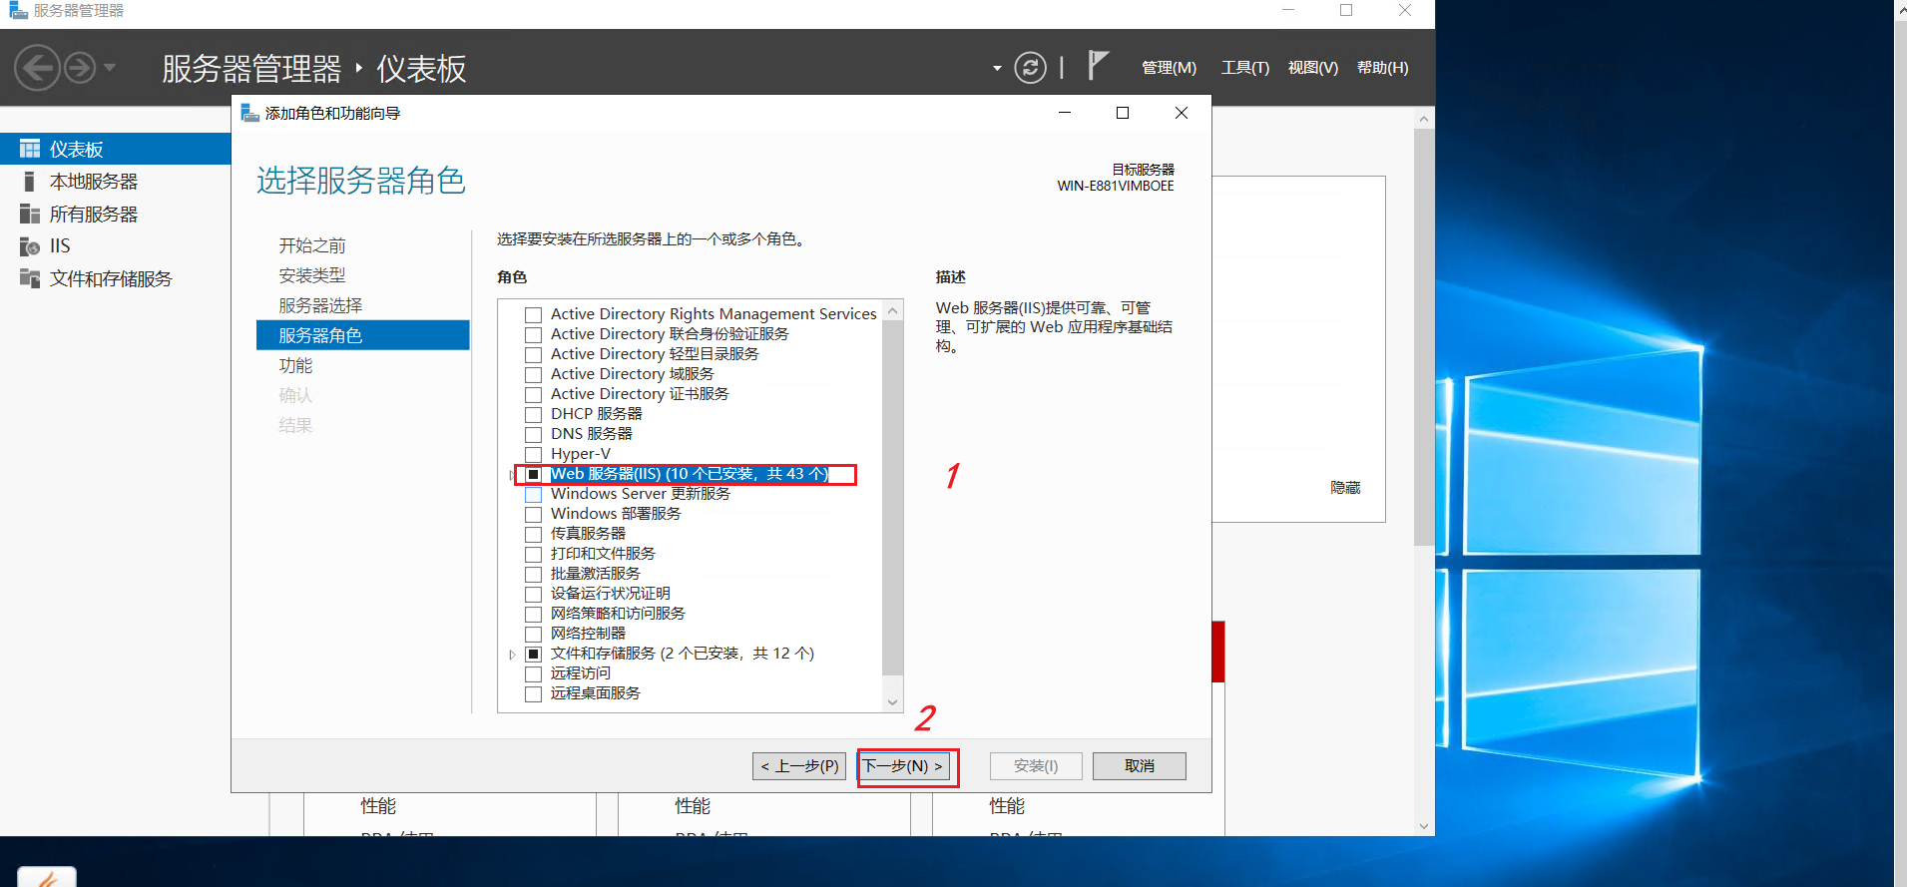1907x887 pixels.
Task: Check the 远程访问 role
Action: pyautogui.click(x=534, y=673)
